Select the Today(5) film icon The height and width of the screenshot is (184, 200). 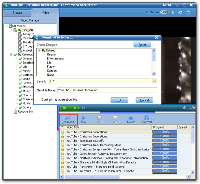[x=20, y=34]
